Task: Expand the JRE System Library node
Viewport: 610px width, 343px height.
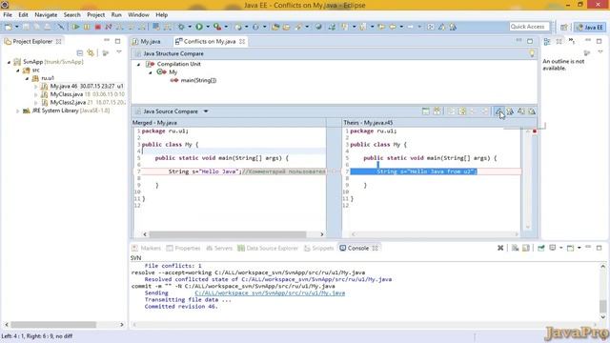Action: point(17,111)
